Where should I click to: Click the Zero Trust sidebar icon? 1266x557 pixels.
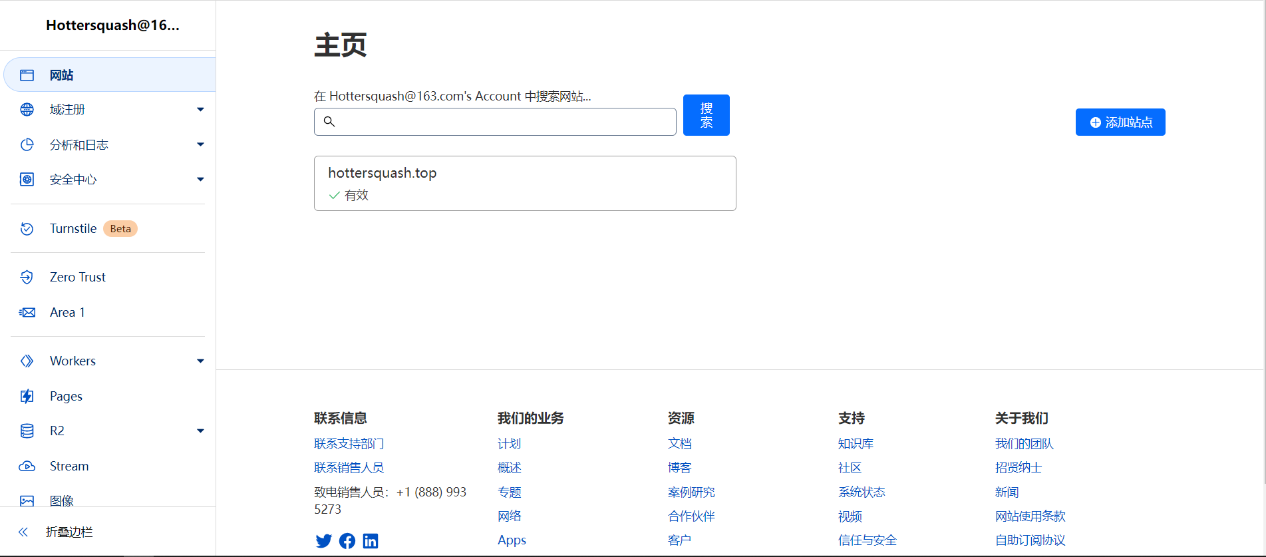coord(27,278)
